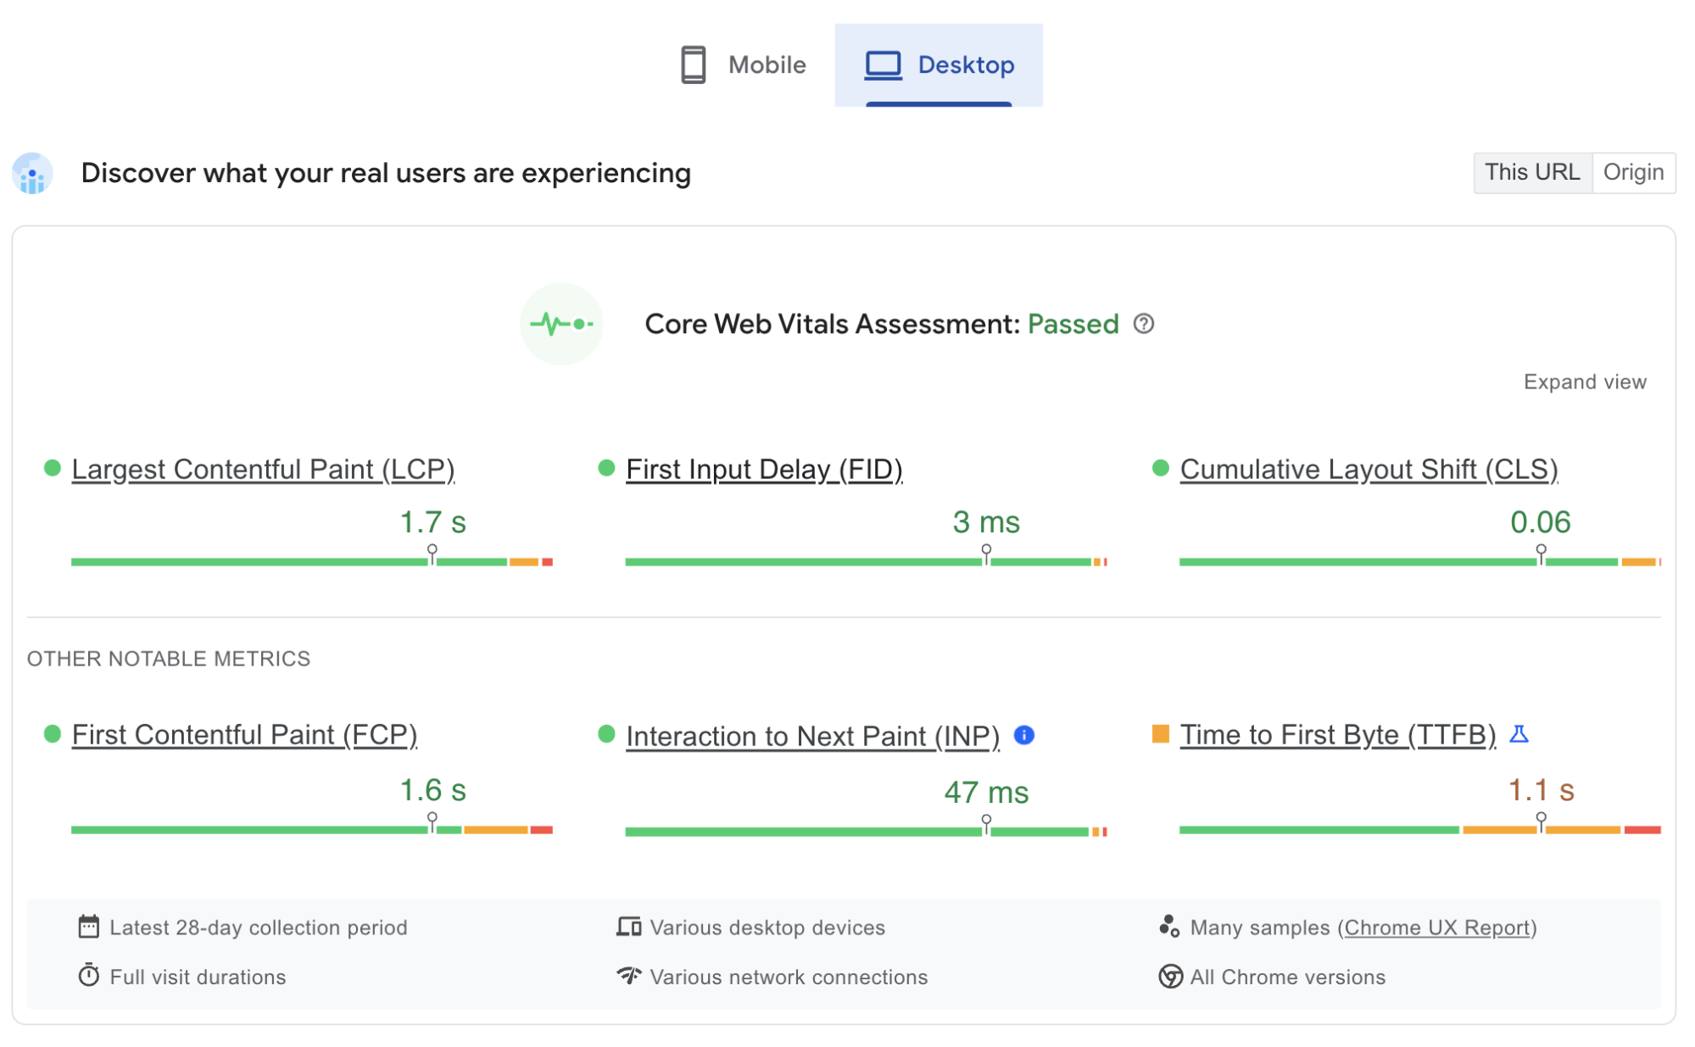This screenshot has width=1695, height=1047.
Task: Click the green status dot beside LCP
Action: click(53, 466)
